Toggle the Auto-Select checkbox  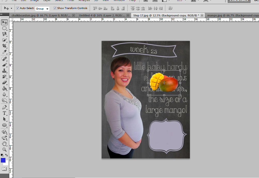(18, 8)
